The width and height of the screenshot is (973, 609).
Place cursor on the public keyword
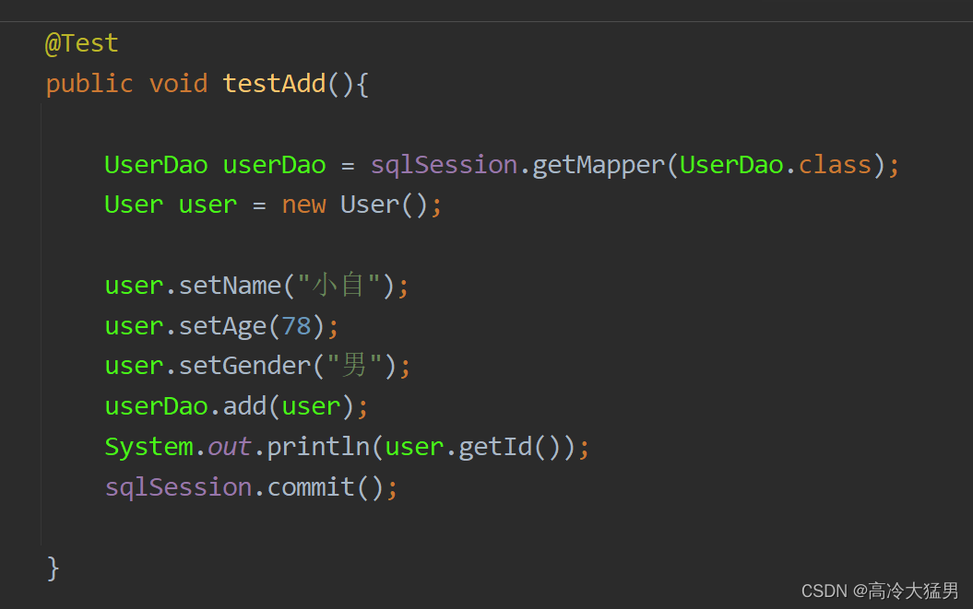(89, 85)
